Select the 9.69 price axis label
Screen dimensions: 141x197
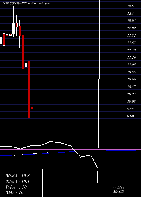click(x=130, y=116)
